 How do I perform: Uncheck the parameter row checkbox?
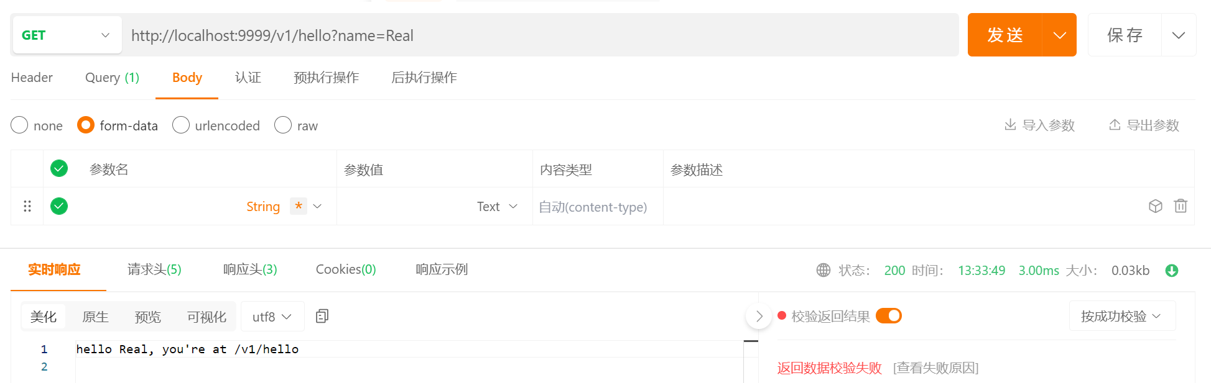59,206
